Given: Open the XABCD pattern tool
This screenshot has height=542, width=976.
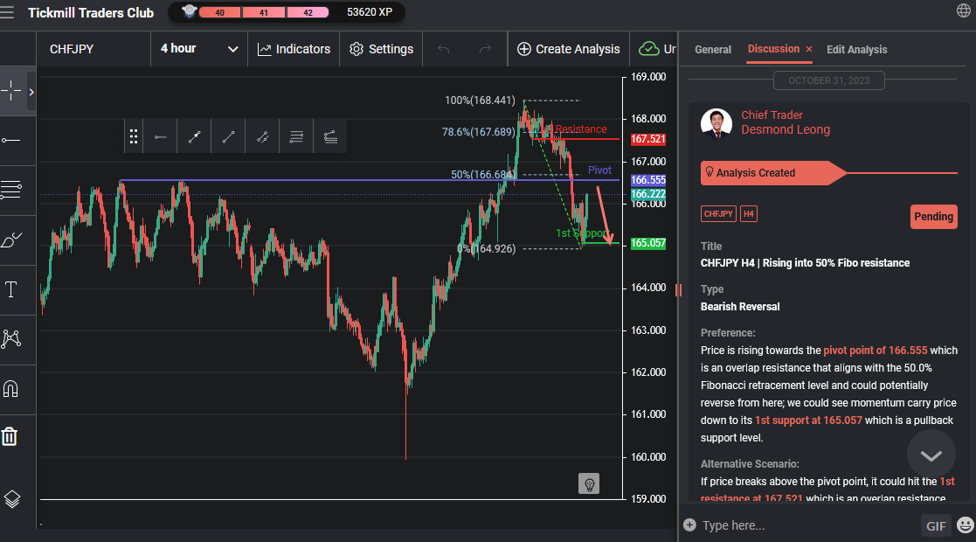Looking at the screenshot, I should (x=11, y=338).
